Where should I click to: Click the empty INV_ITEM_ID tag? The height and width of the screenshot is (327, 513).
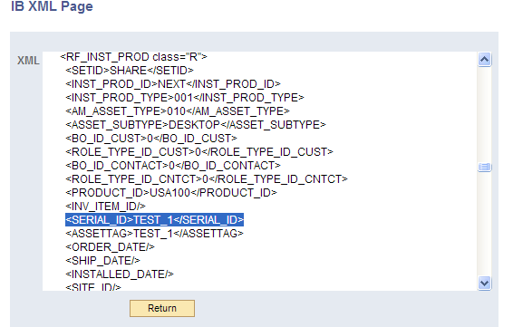[105, 207]
